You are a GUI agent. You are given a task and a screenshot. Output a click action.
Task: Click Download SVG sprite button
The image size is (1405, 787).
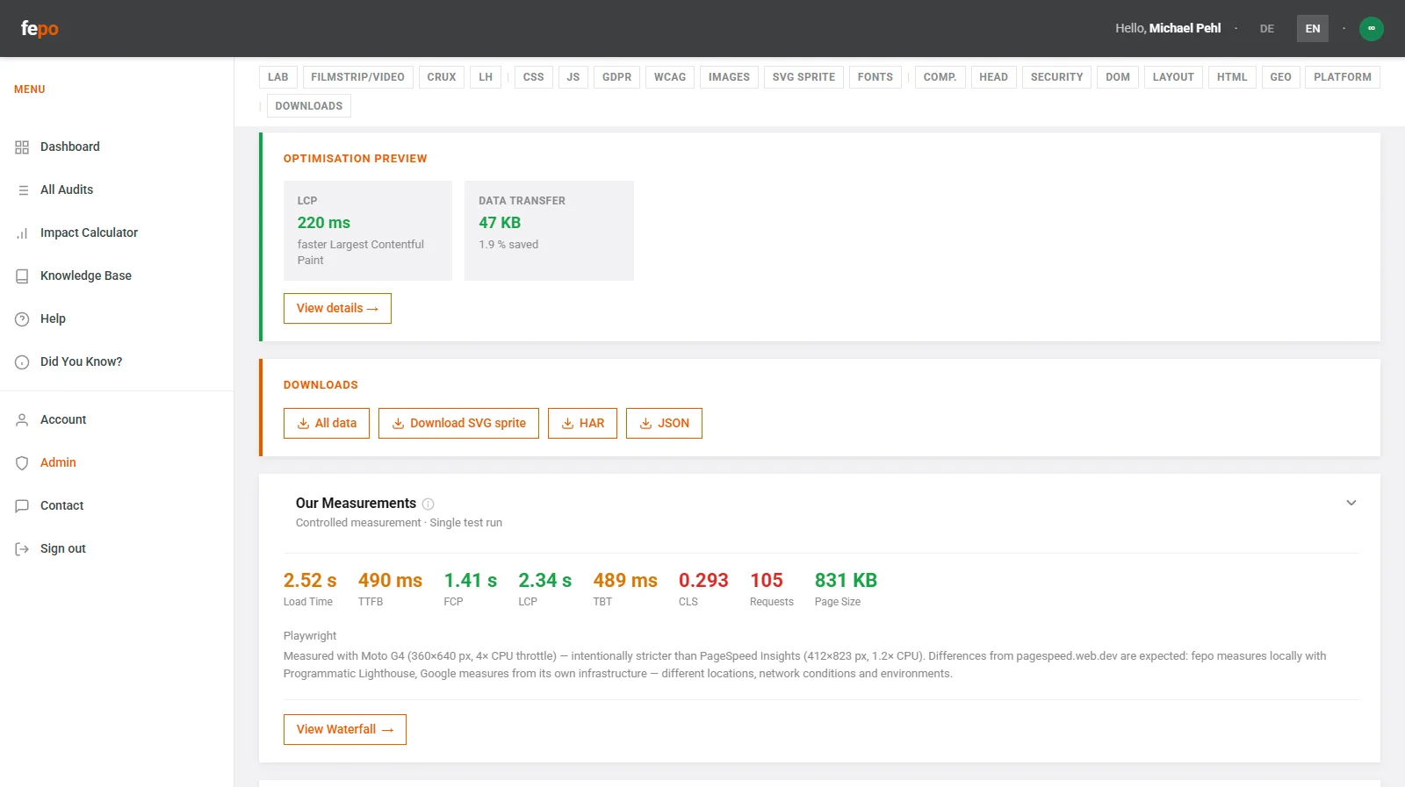pos(458,424)
